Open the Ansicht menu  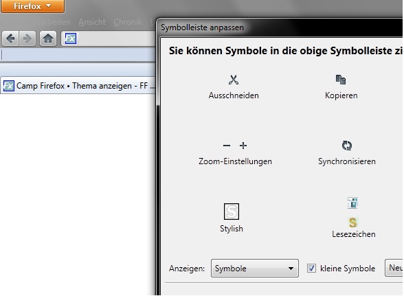click(92, 22)
